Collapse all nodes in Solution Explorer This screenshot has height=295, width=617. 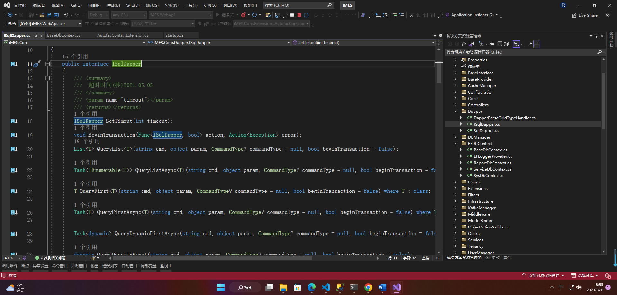click(499, 44)
